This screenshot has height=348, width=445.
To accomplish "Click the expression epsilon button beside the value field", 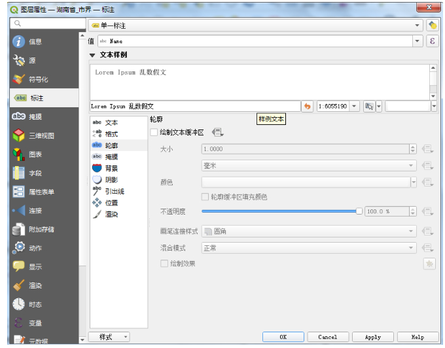I will pyautogui.click(x=432, y=41).
